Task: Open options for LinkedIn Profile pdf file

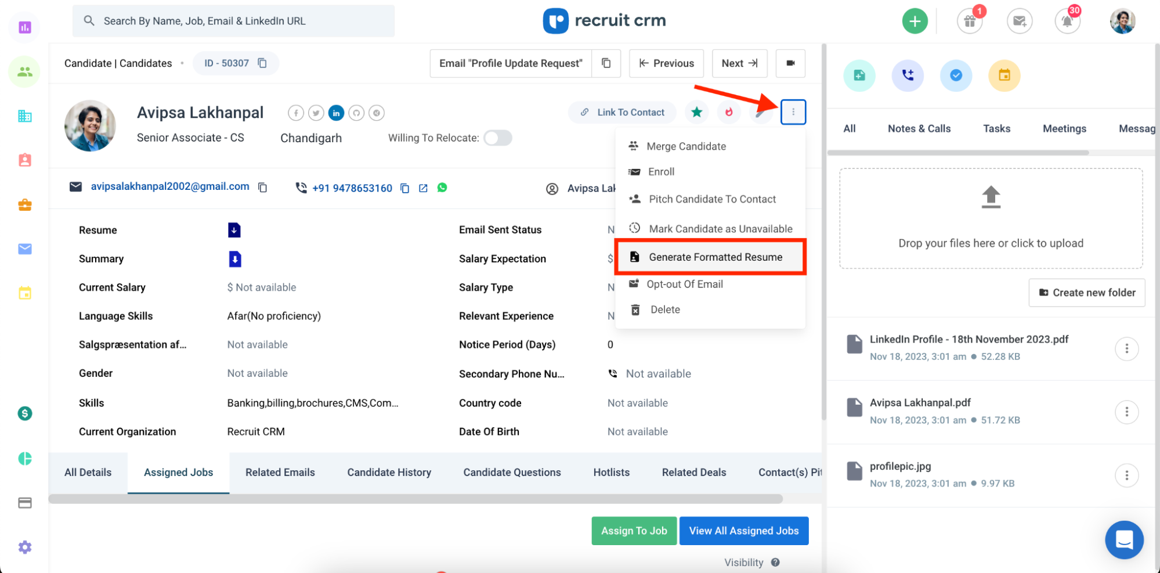Action: 1126,348
